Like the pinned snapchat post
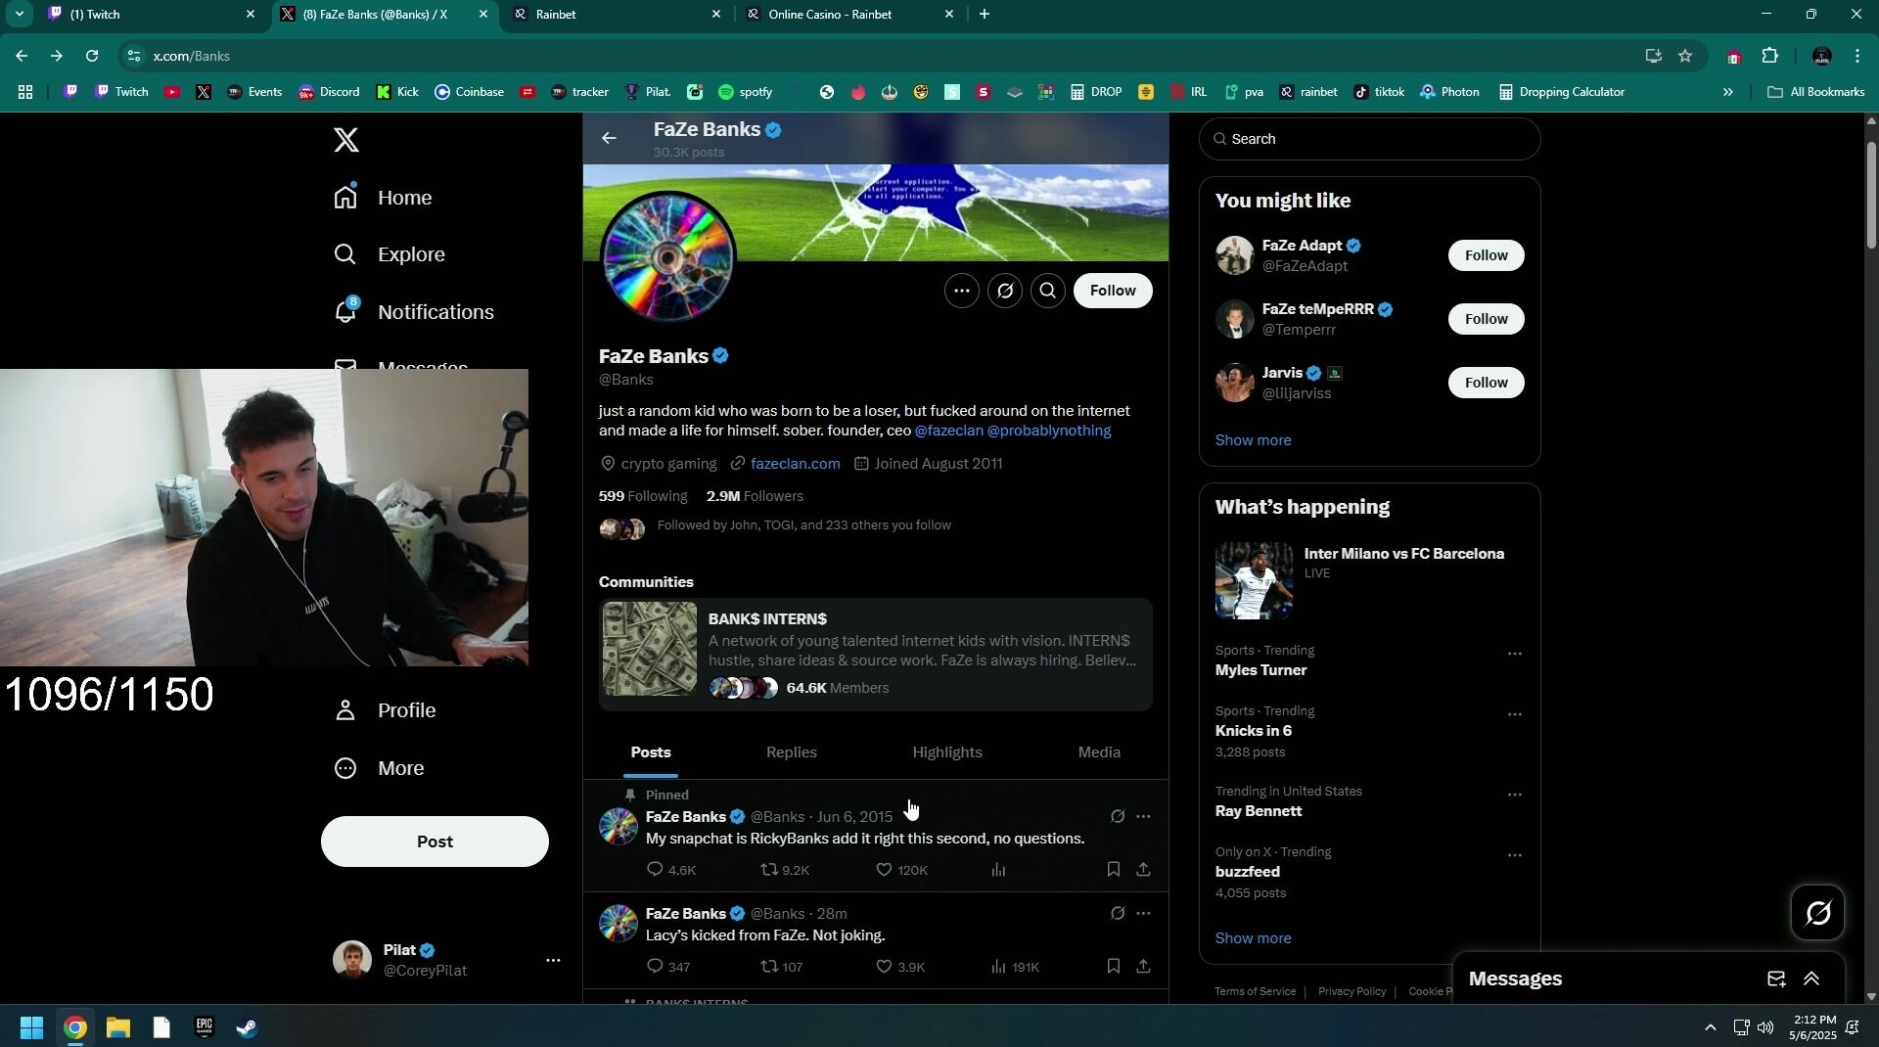The image size is (1879, 1047). click(x=901, y=870)
